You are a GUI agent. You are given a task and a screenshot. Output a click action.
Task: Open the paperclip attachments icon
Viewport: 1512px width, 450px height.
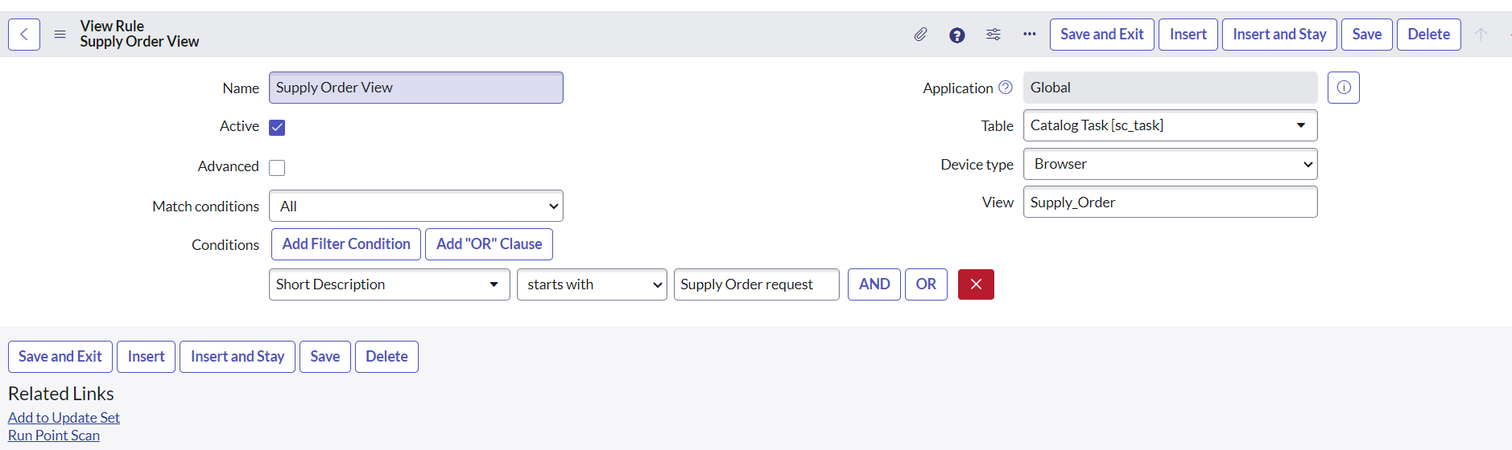tap(920, 35)
